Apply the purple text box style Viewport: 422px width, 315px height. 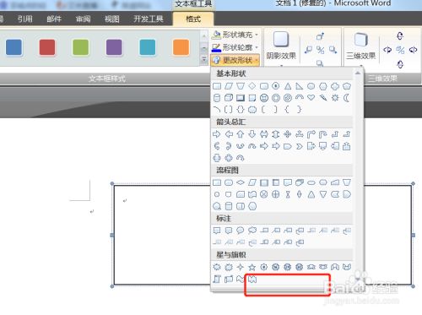point(114,47)
